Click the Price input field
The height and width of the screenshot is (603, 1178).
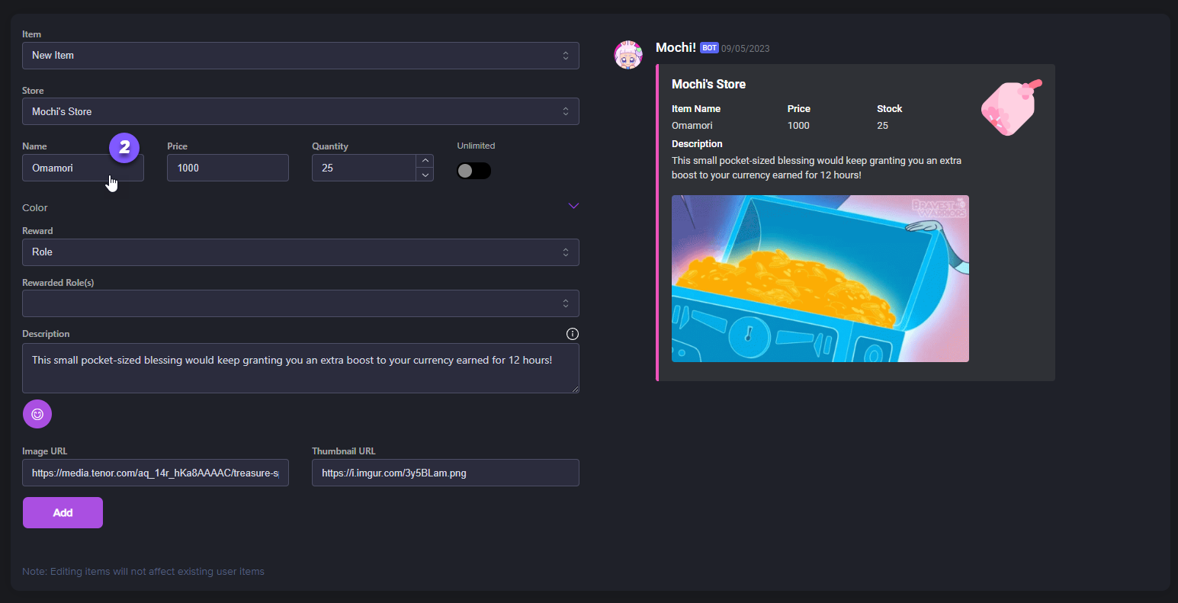click(227, 168)
